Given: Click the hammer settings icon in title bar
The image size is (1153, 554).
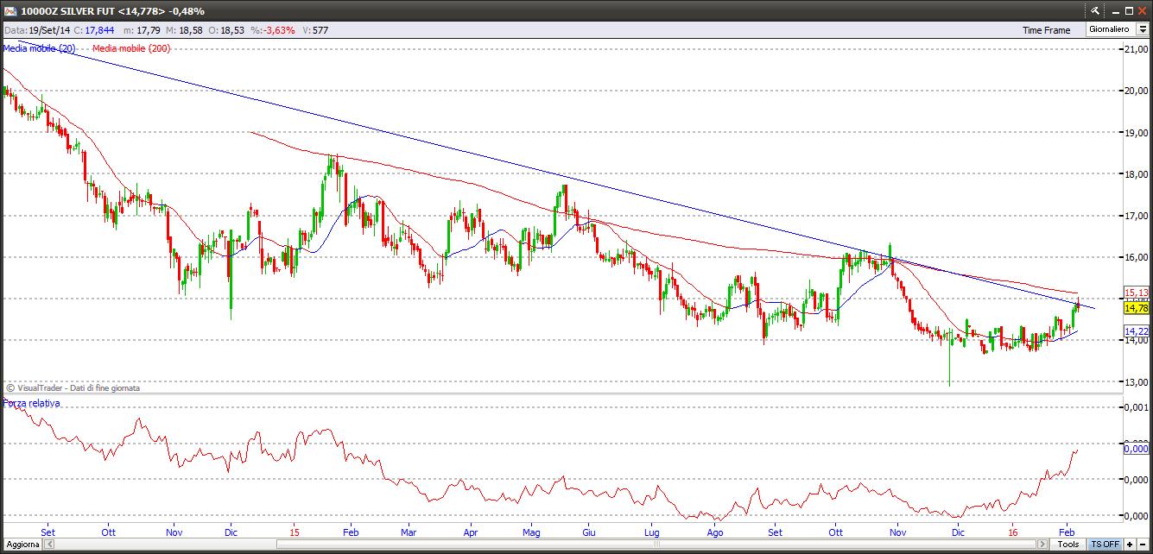Looking at the screenshot, I should (x=1094, y=10).
